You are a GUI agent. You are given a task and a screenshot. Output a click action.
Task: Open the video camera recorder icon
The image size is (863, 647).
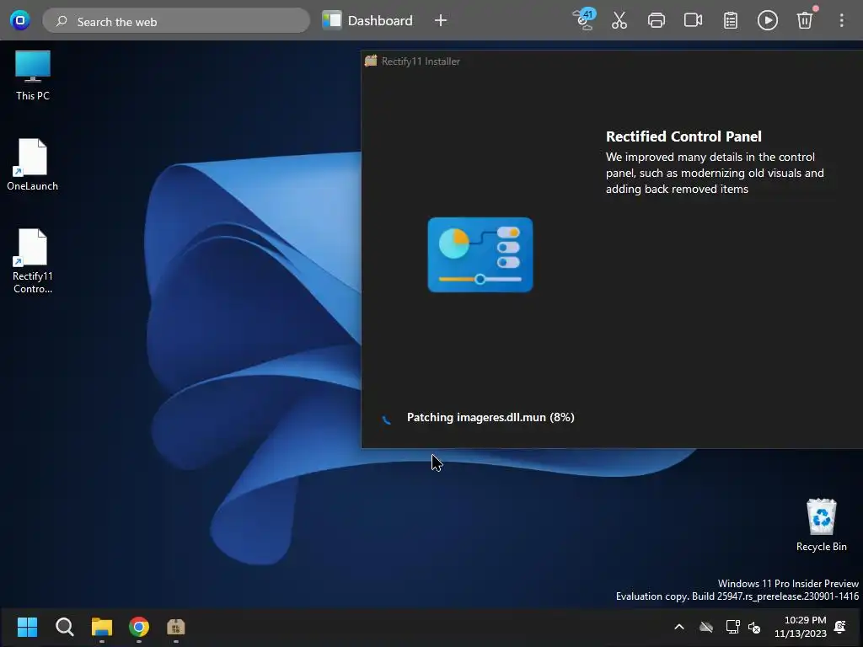pyautogui.click(x=693, y=20)
